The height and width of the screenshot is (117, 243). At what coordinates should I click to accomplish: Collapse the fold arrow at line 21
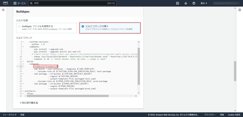pos(23,84)
